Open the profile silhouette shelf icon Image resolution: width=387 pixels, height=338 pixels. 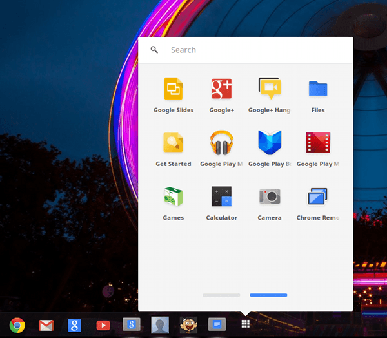click(x=160, y=325)
